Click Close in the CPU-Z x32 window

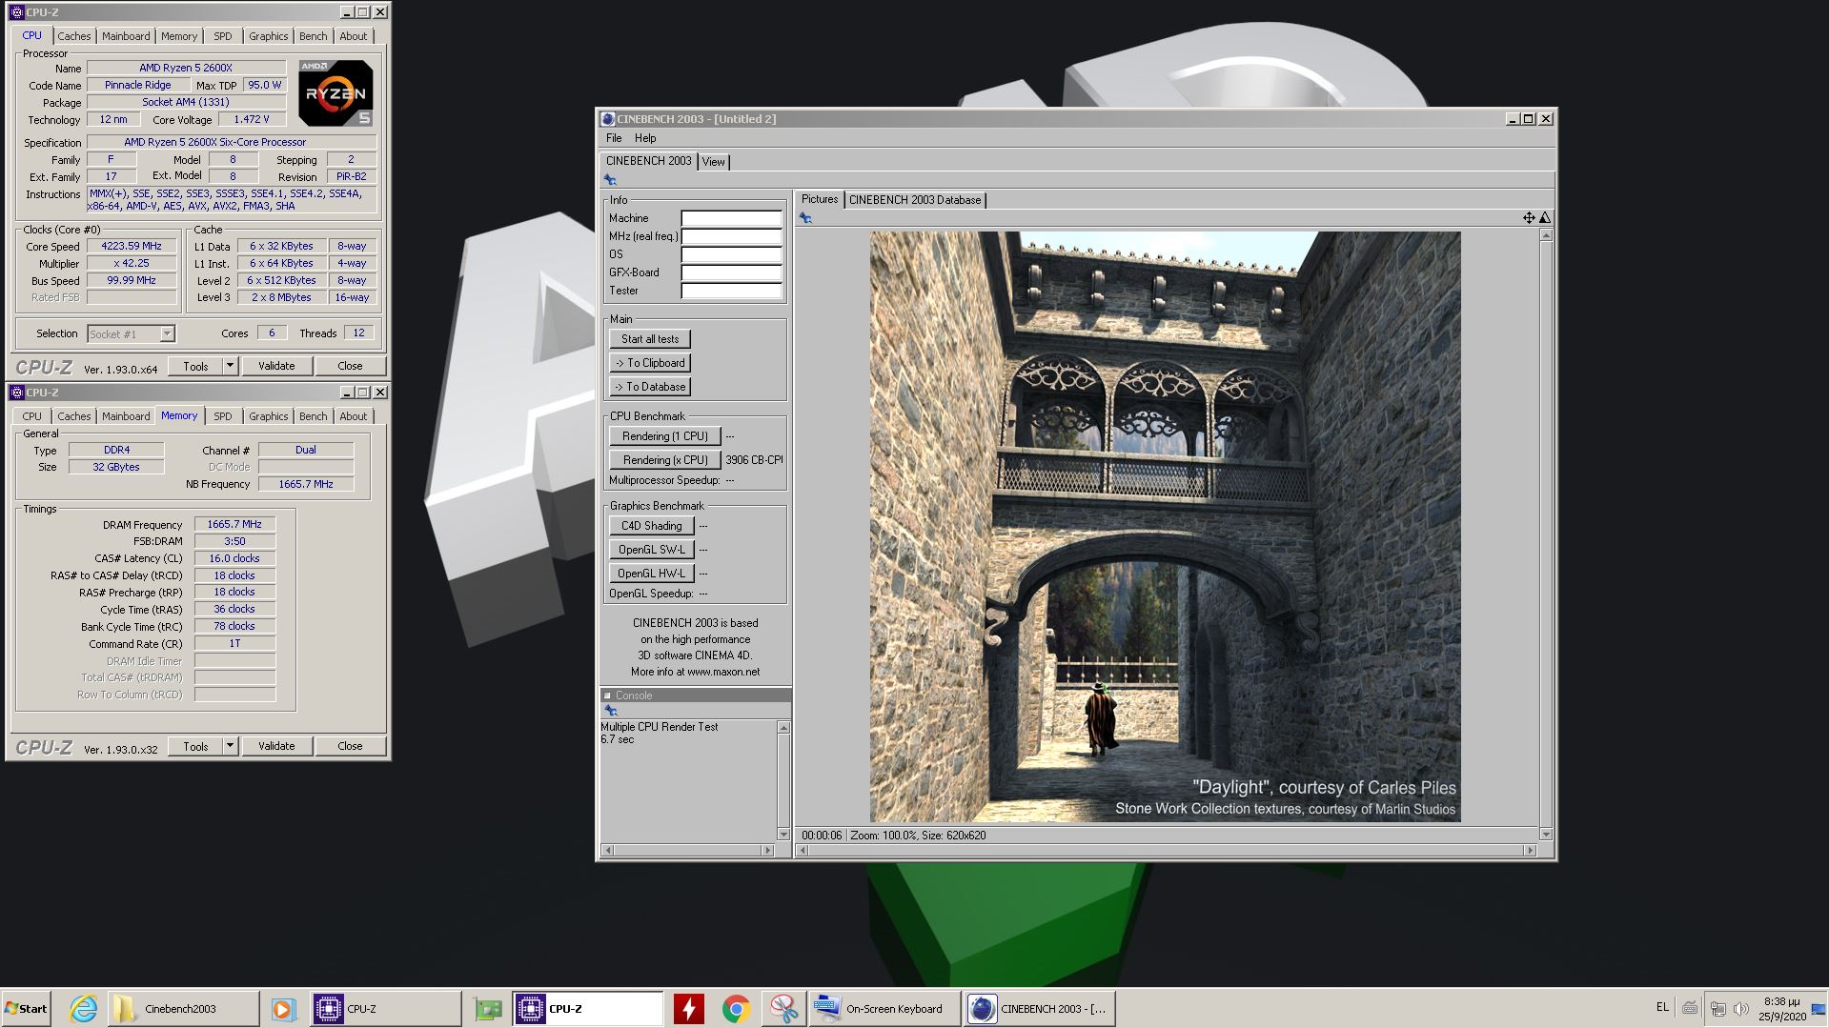pyautogui.click(x=350, y=746)
